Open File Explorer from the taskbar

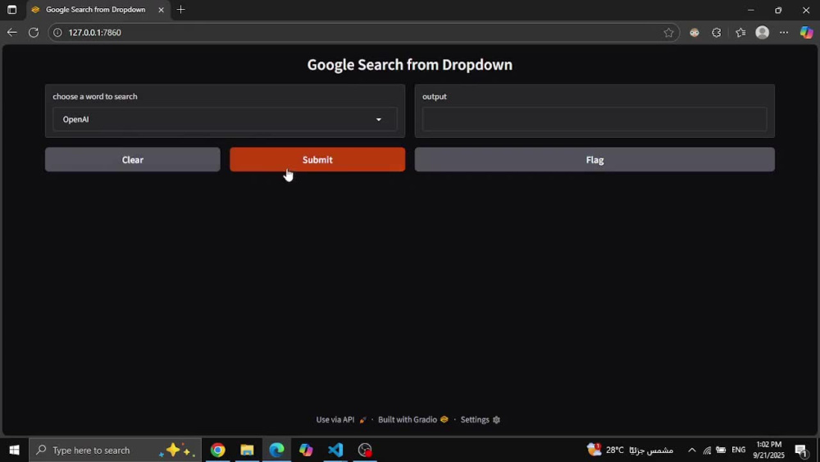[x=247, y=450]
